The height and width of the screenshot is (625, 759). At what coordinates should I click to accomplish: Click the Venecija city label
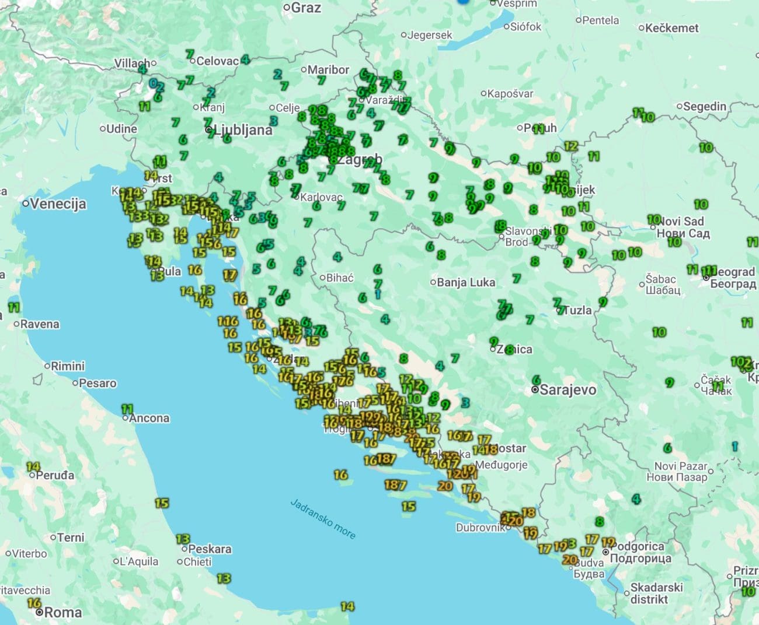coord(58,204)
